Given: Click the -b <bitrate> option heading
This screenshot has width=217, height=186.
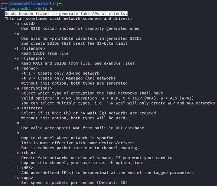Looking at the screenshot, I should 29,108.
